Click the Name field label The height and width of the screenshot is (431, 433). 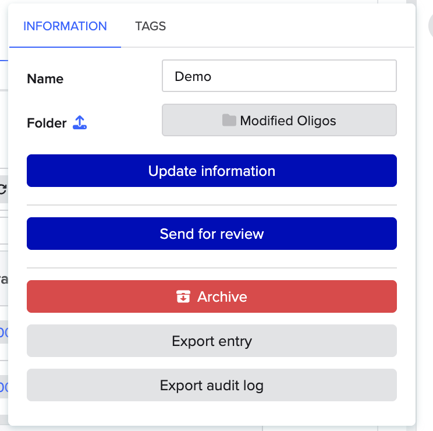[x=45, y=79]
